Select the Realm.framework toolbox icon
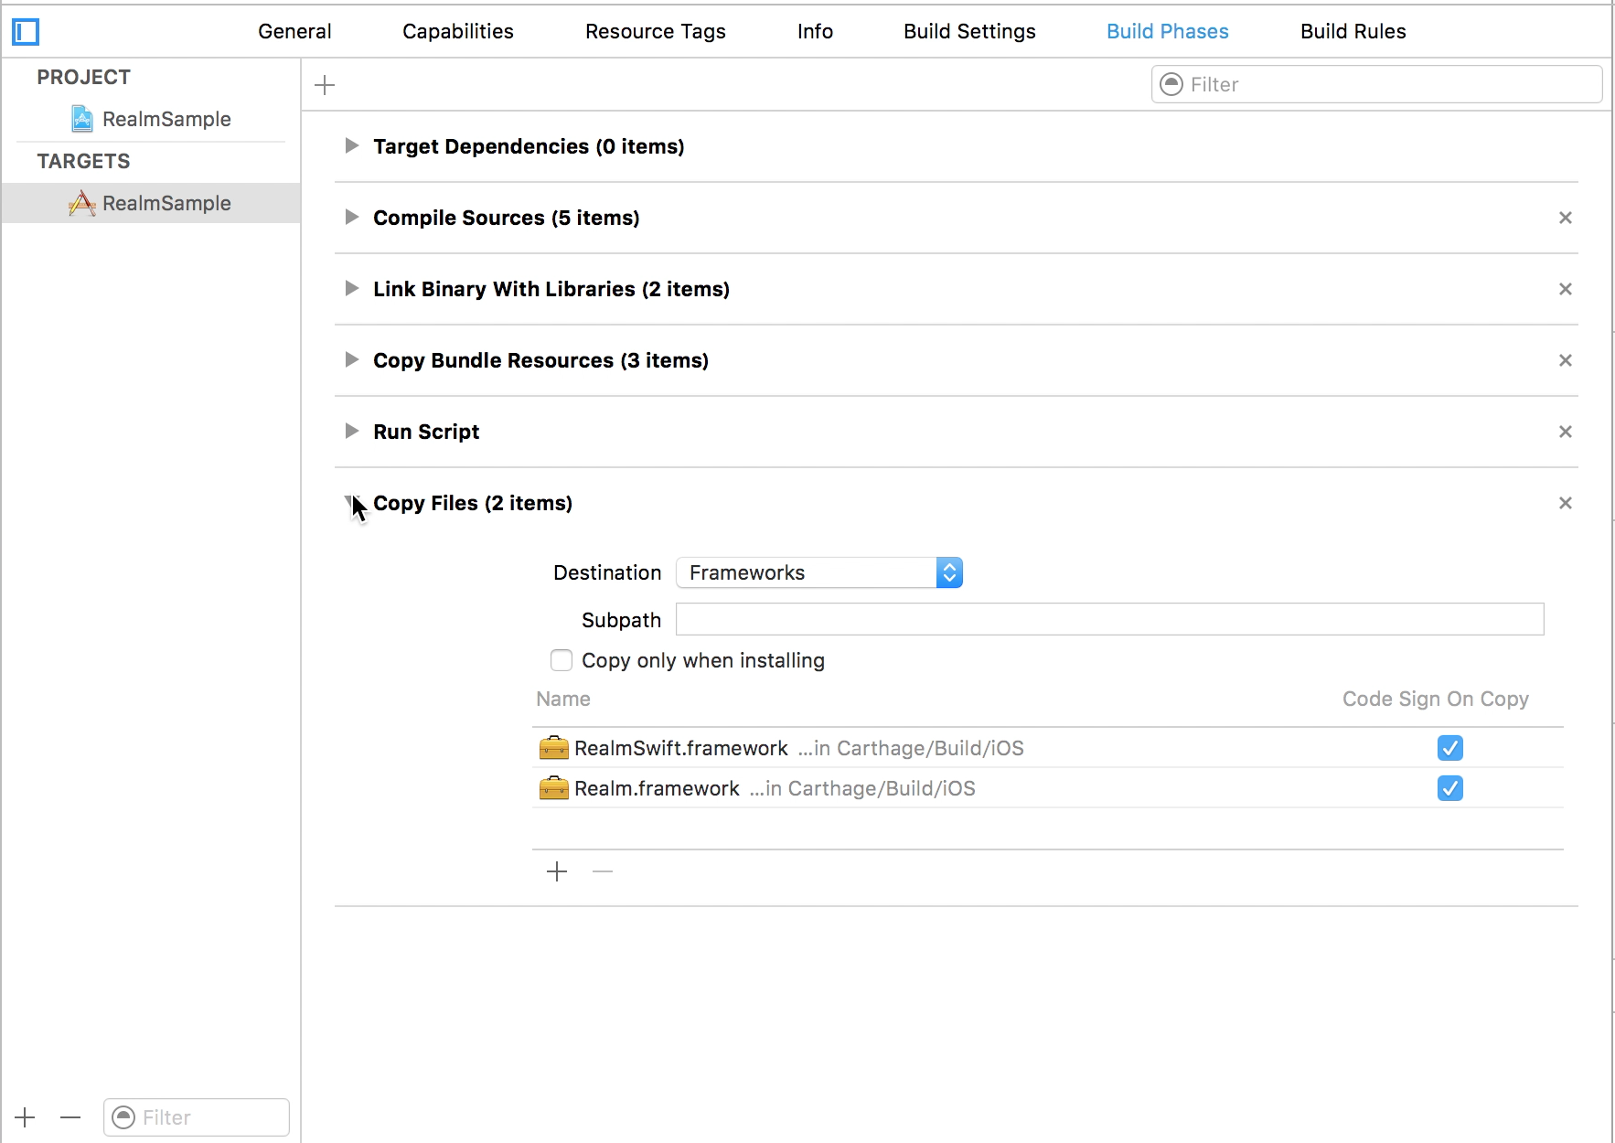 click(553, 788)
